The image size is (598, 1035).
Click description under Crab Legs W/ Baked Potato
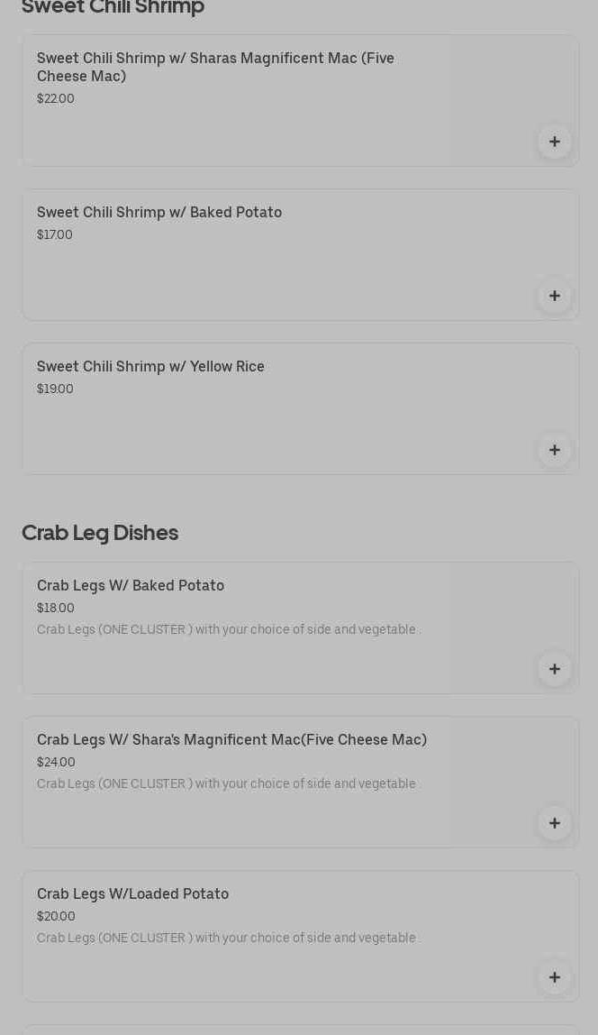pyautogui.click(x=227, y=629)
